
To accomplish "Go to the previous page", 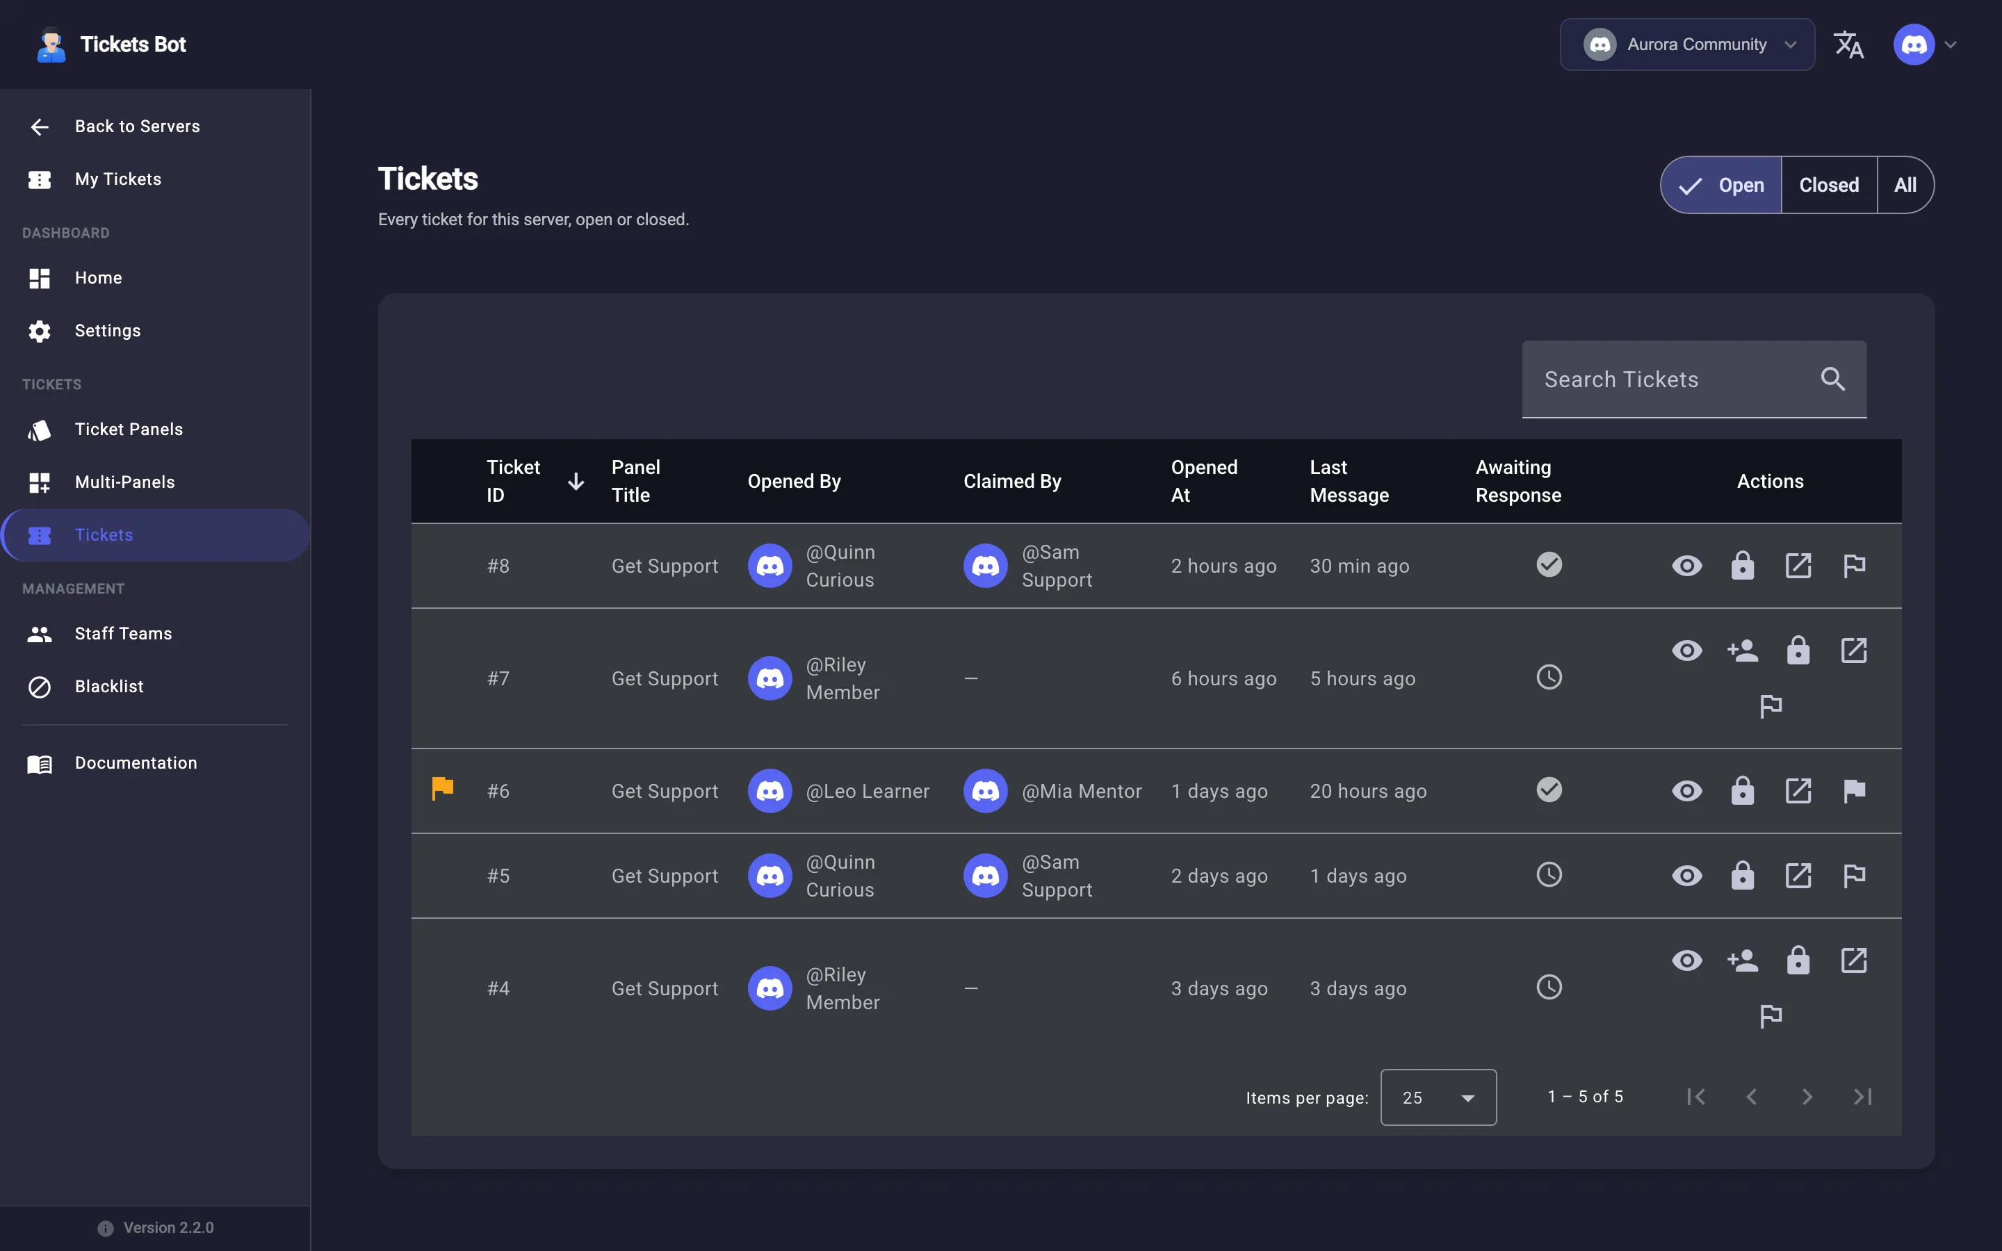I will [1751, 1097].
